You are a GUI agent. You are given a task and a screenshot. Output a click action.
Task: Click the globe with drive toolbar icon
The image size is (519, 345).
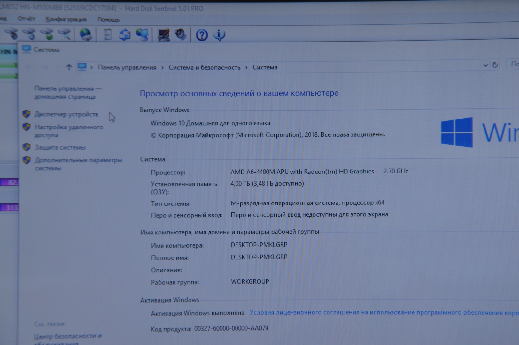pyautogui.click(x=85, y=34)
